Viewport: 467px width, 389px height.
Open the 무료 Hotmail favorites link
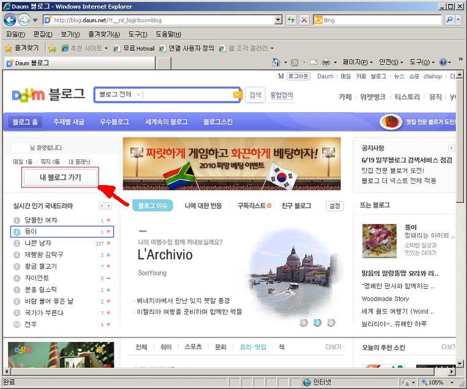click(x=134, y=48)
